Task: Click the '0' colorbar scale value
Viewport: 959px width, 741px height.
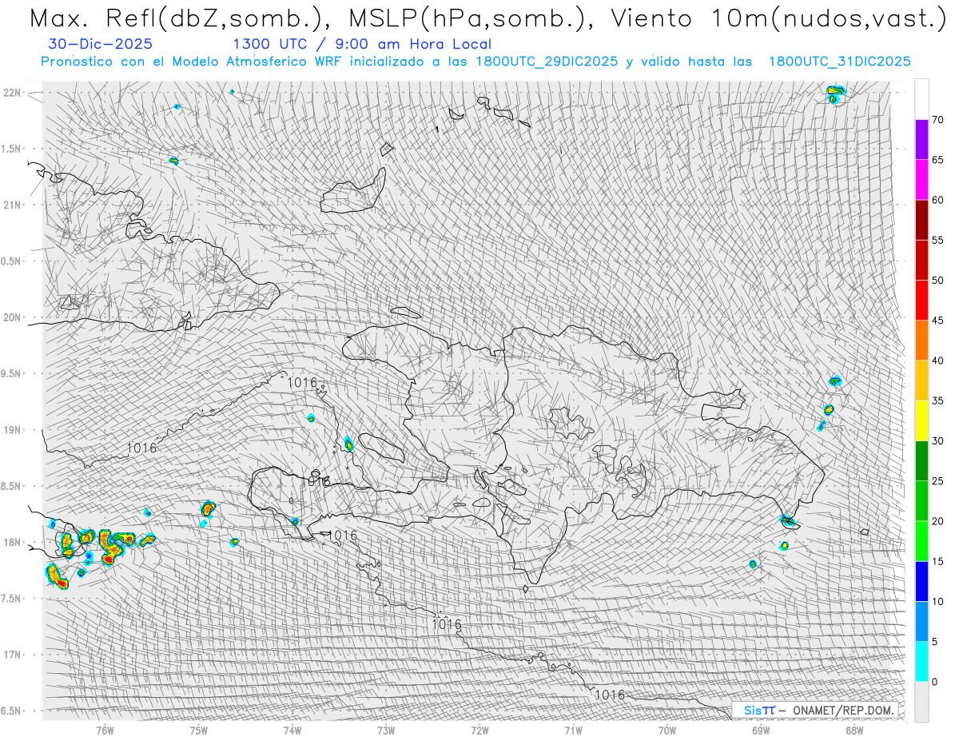Action: tap(935, 681)
